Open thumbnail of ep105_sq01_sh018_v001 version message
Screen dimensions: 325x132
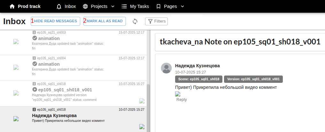pos(16,93)
